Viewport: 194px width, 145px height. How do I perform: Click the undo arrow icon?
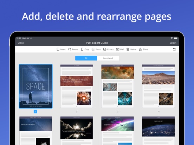tap(174, 49)
